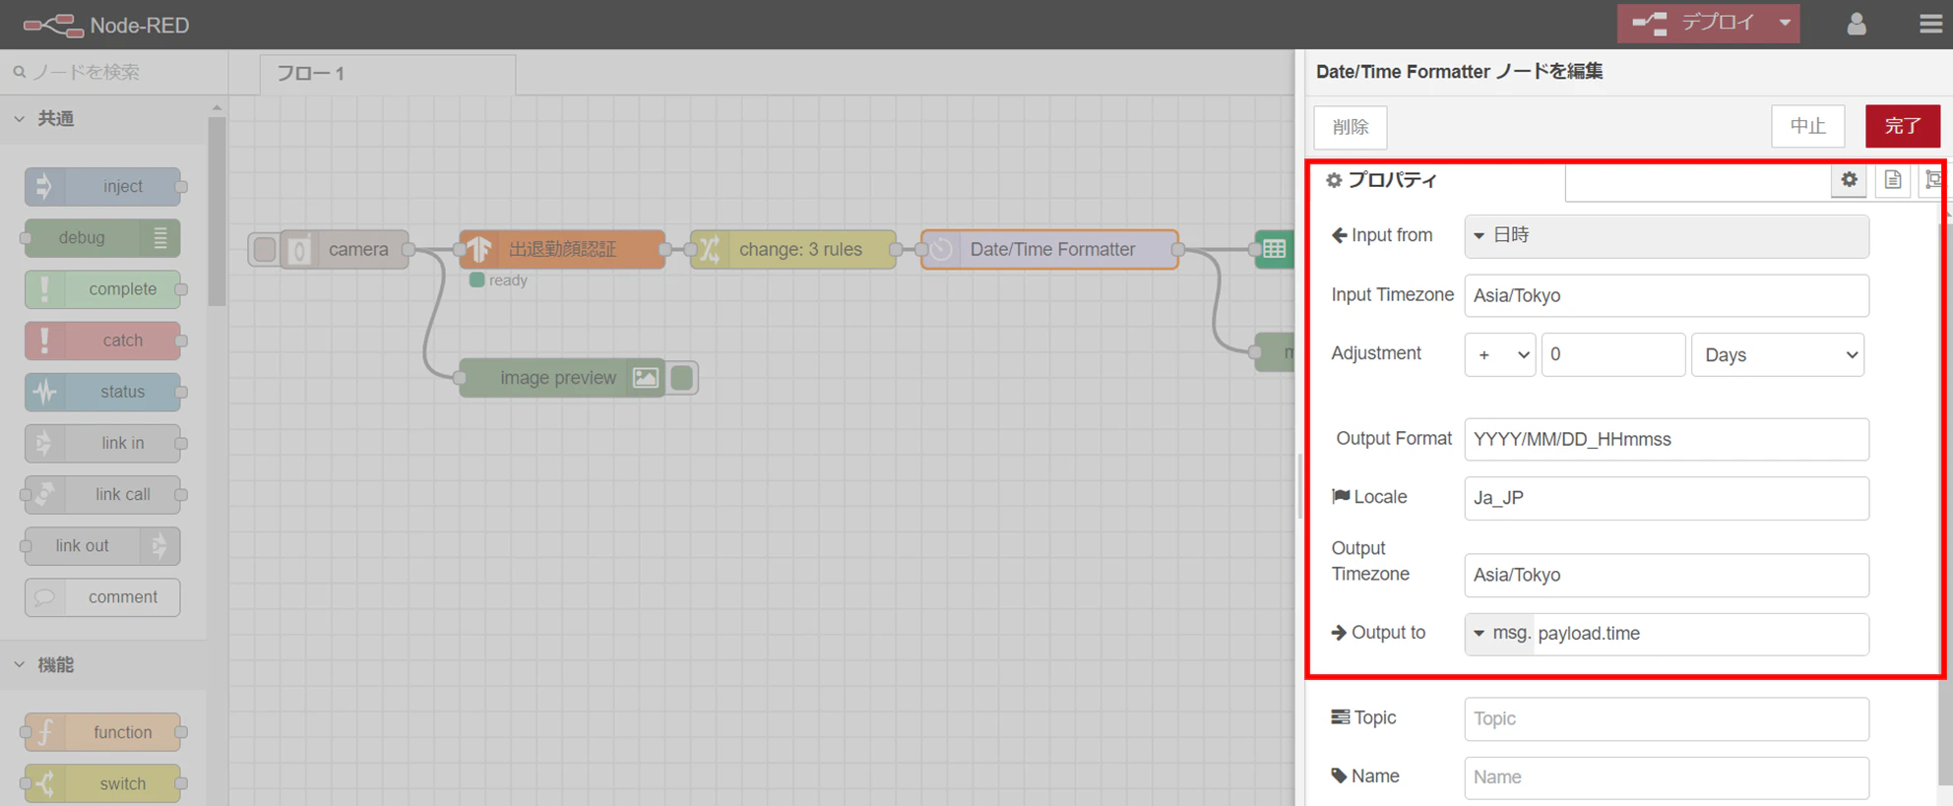1953x806 pixels.
Task: Click the Topic input field
Action: [1667, 718]
